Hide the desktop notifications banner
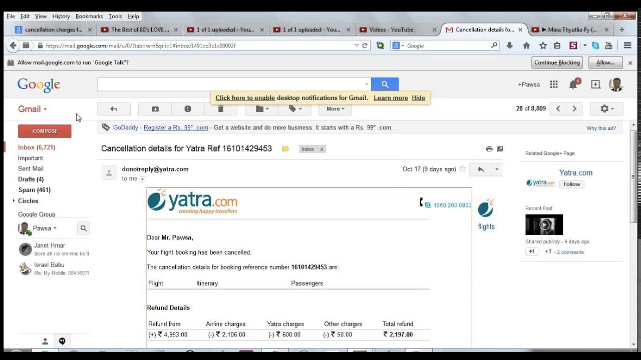 [418, 98]
